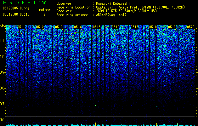This screenshot has height=126, width=198.
Task: Click the meteor count value 3
Action: [x=45, y=14]
